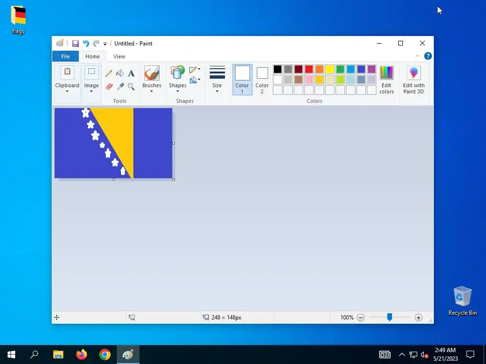Viewport: 486px width, 364px height.
Task: Open File Explorer from the taskbar
Action: click(x=58, y=355)
